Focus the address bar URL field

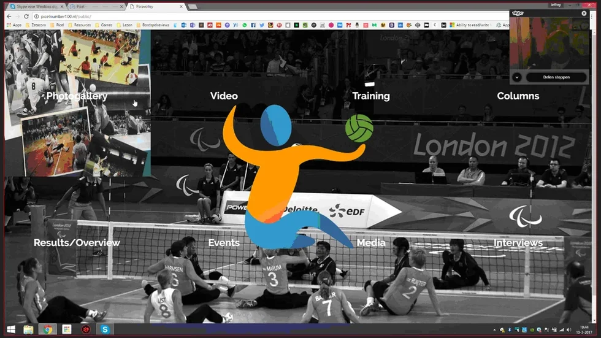269,17
